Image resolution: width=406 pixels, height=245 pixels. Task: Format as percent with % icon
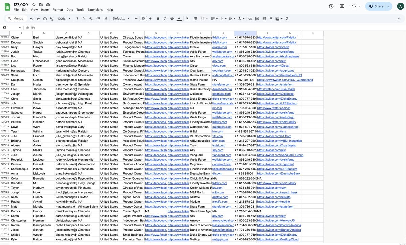[84, 19]
